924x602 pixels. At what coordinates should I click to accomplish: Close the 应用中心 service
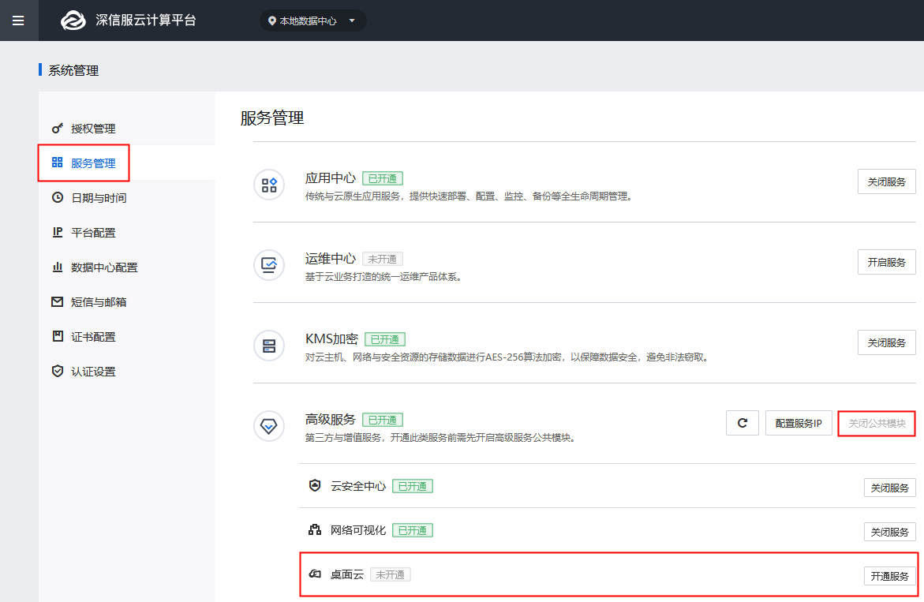[x=886, y=182]
